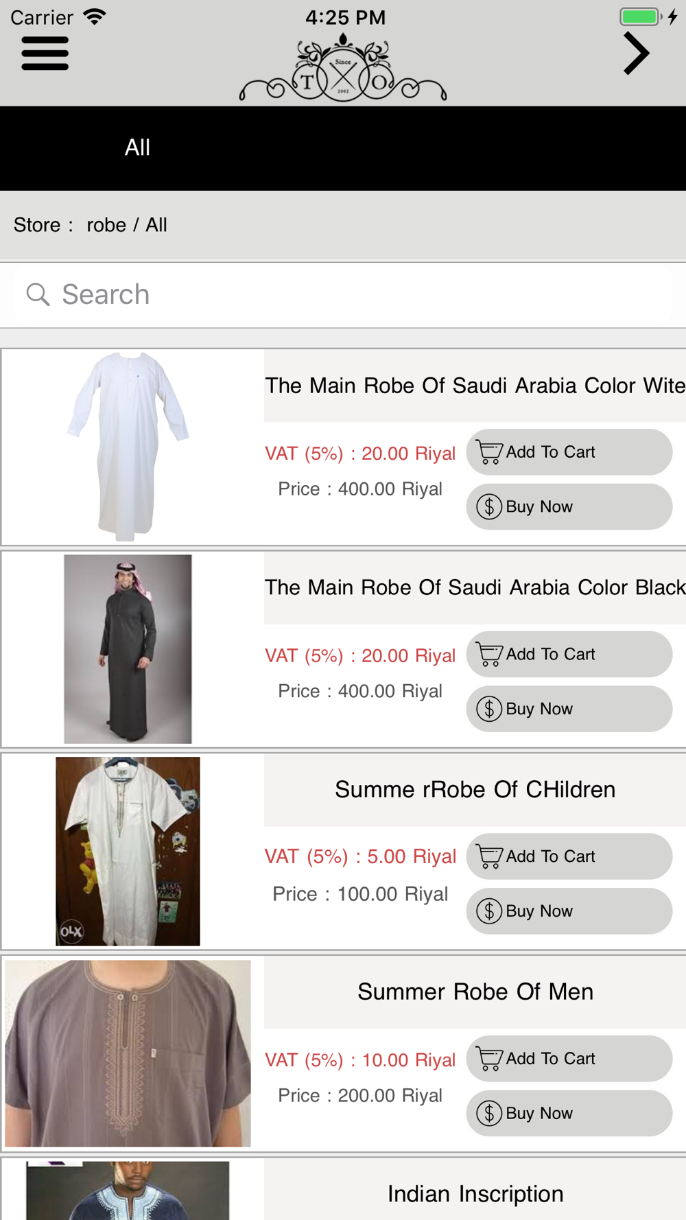Buy Now the white Saudi Arabia robe
The width and height of the screenshot is (686, 1220).
coord(569,506)
